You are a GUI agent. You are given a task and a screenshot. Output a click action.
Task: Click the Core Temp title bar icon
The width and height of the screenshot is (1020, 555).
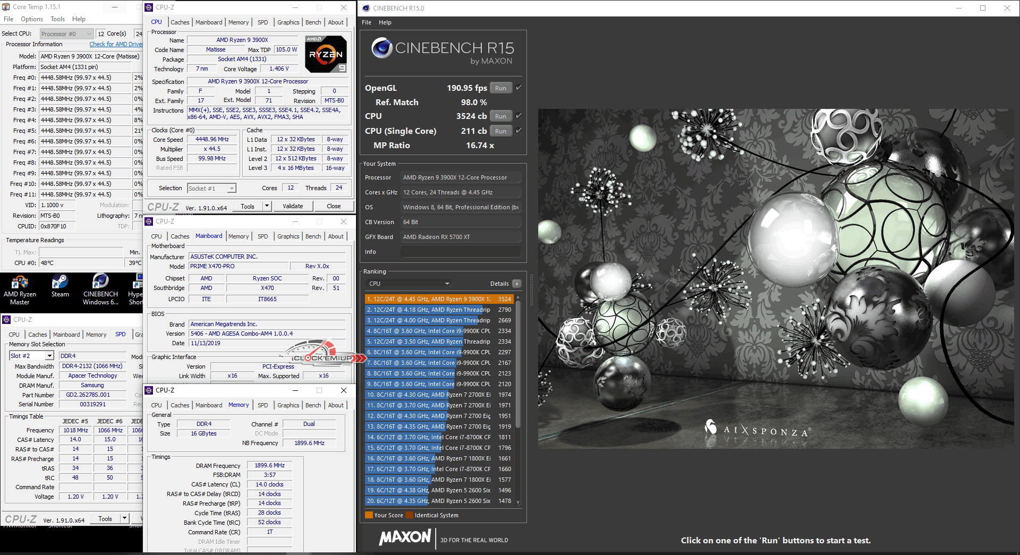coord(6,7)
